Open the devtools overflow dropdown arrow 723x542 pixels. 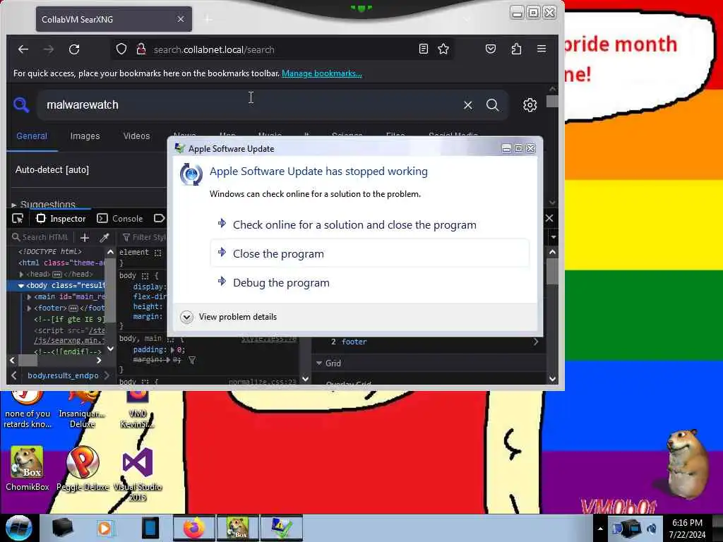tap(554, 237)
